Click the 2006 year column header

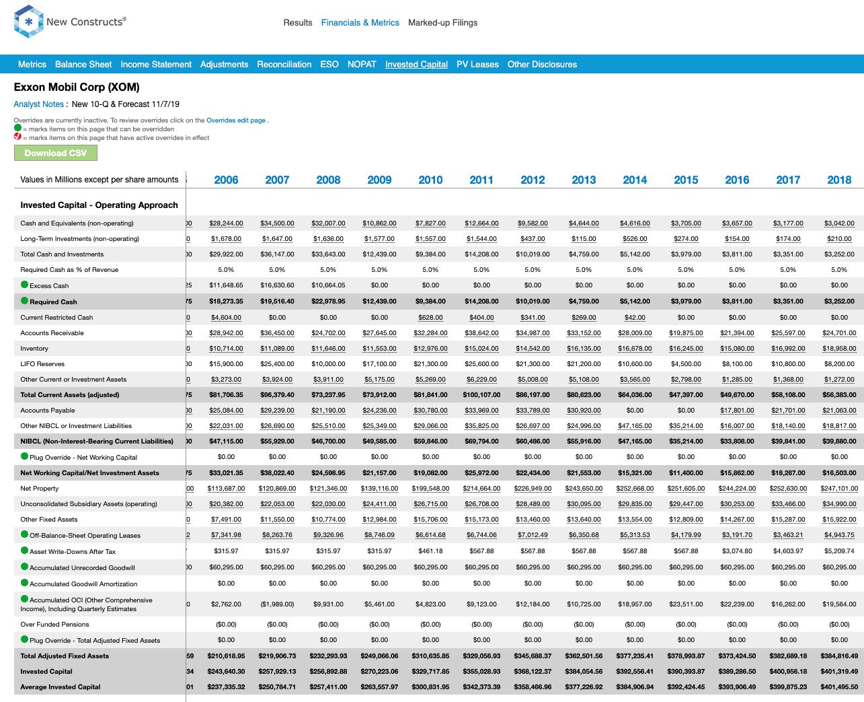226,180
